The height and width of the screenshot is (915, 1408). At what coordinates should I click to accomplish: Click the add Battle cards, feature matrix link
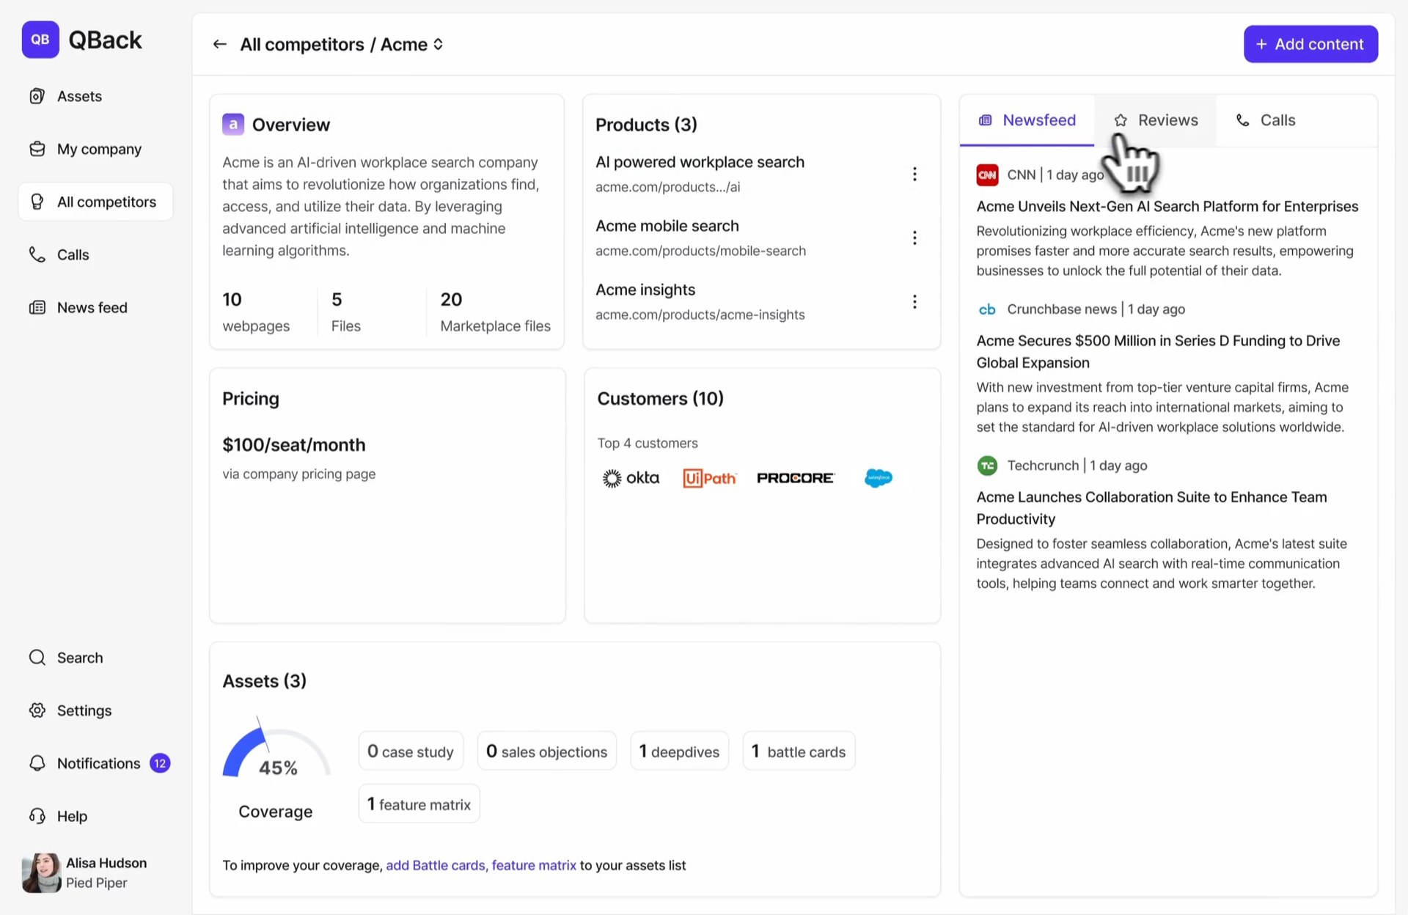480,865
